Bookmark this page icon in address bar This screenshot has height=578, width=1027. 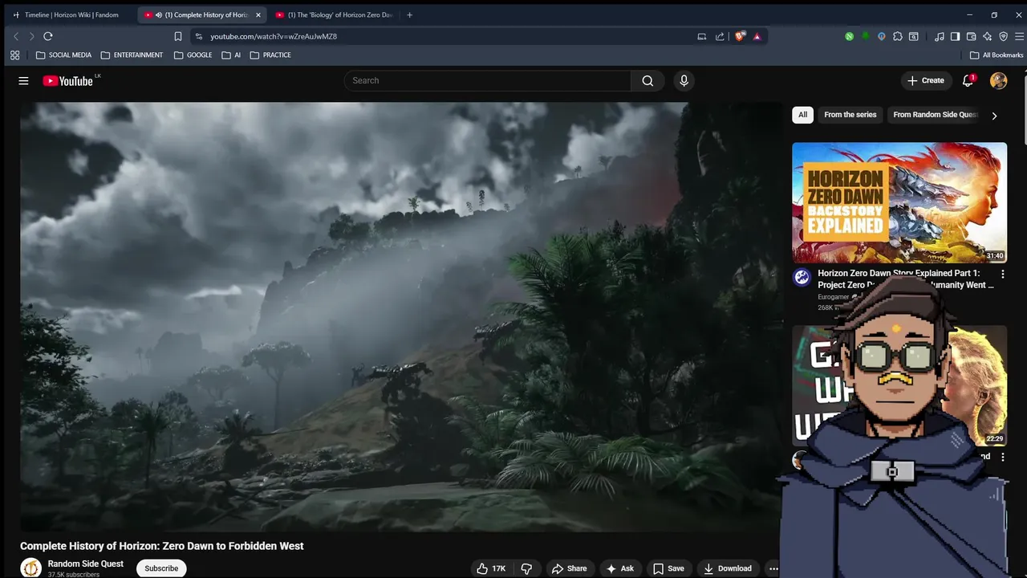[x=178, y=36]
